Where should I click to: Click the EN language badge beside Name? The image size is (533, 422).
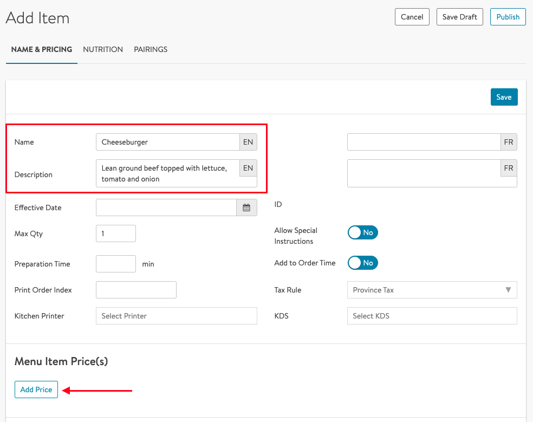[x=248, y=142]
